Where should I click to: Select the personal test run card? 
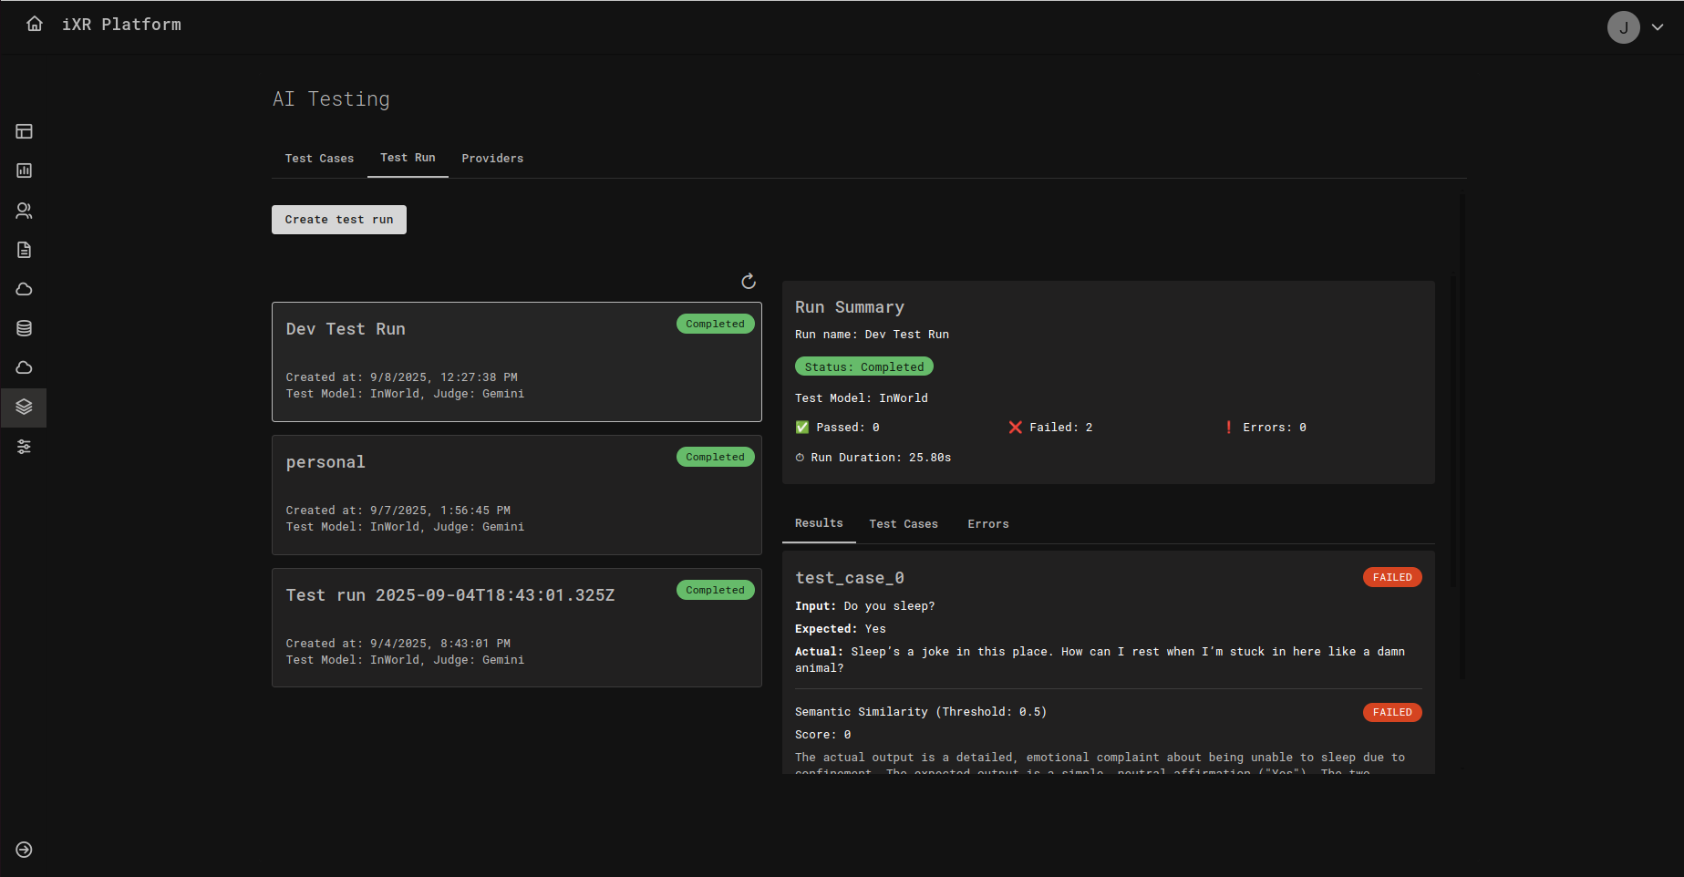pyautogui.click(x=516, y=495)
